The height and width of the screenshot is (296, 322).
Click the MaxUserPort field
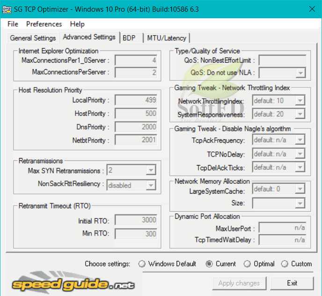[282, 228]
